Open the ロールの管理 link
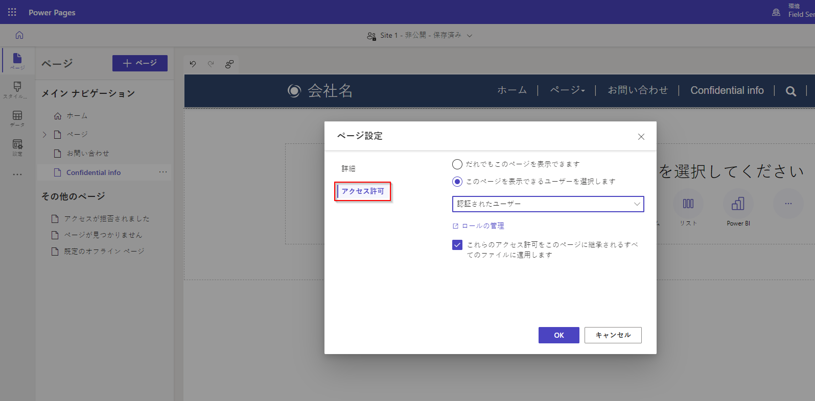 pyautogui.click(x=483, y=226)
